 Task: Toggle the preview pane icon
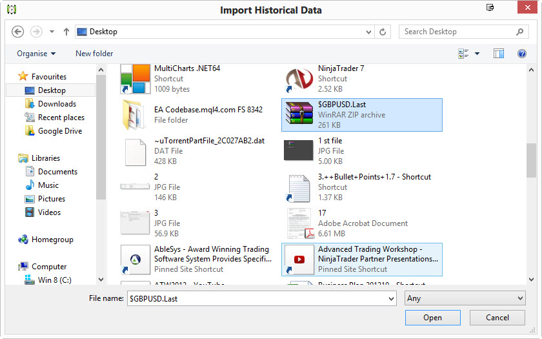498,54
